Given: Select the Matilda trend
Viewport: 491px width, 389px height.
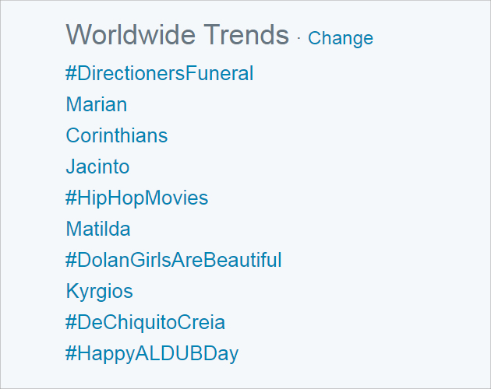Looking at the screenshot, I should pyautogui.click(x=98, y=229).
